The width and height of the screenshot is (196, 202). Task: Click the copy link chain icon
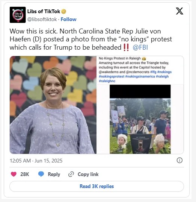[x=71, y=174]
